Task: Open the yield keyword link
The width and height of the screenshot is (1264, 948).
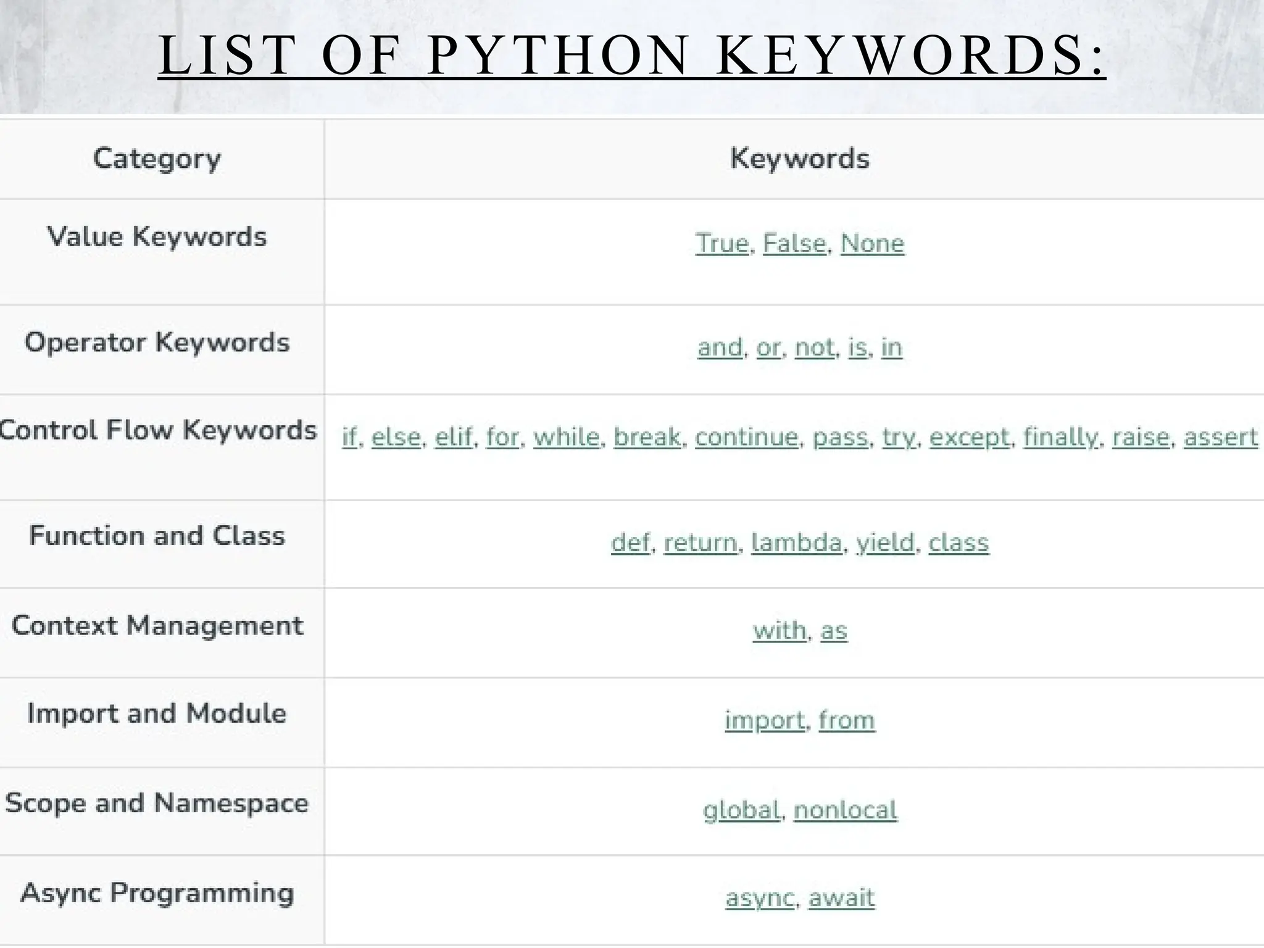Action: coord(884,543)
